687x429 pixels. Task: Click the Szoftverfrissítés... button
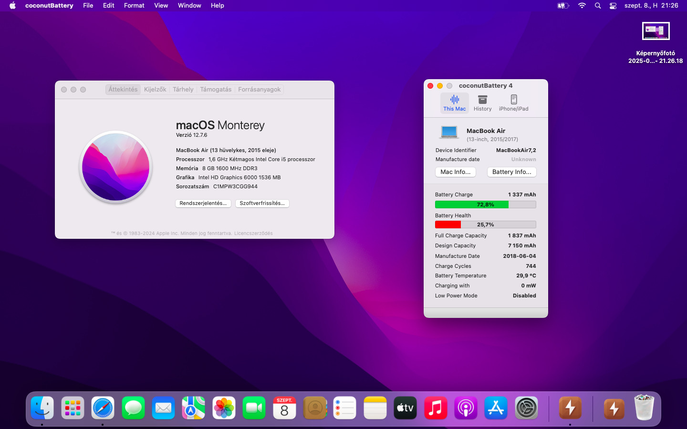[x=262, y=204]
